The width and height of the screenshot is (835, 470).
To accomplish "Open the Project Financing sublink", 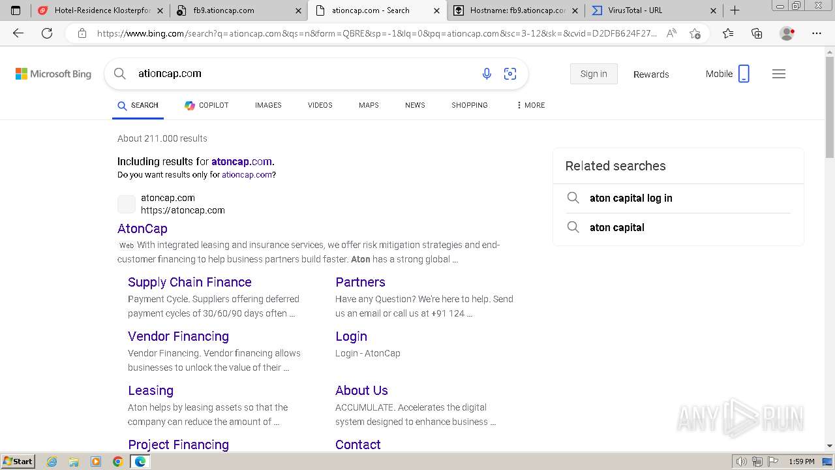I will 178,445.
